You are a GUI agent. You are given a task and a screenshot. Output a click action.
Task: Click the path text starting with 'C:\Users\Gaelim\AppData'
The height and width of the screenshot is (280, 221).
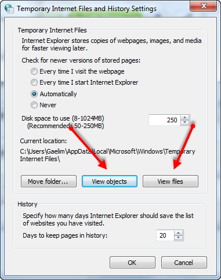[107, 155]
